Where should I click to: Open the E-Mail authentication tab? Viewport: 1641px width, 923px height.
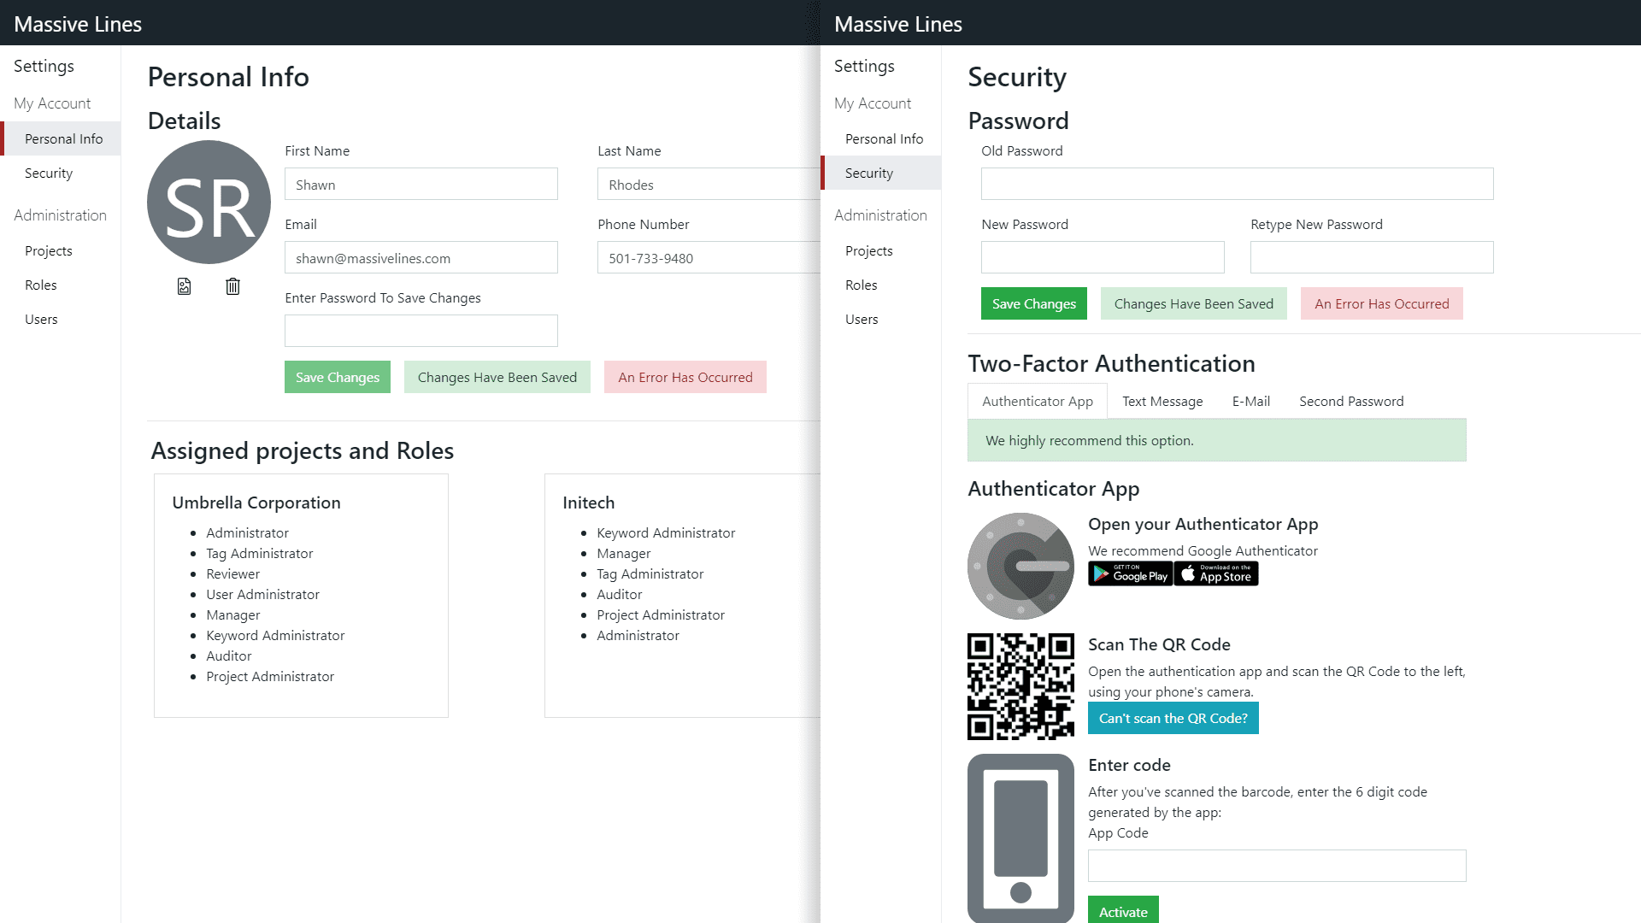pyautogui.click(x=1250, y=402)
